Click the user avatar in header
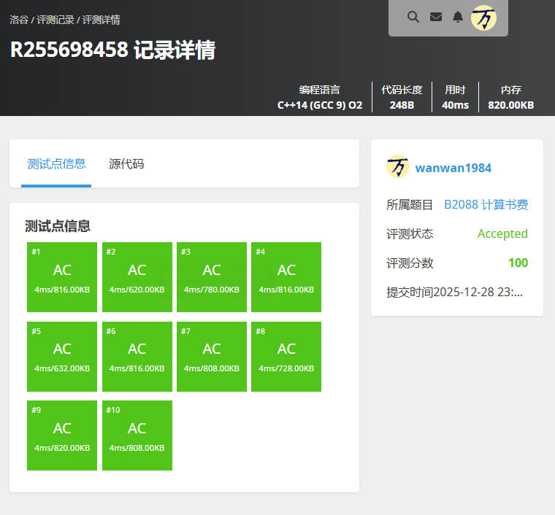The width and height of the screenshot is (555, 515). [x=483, y=18]
